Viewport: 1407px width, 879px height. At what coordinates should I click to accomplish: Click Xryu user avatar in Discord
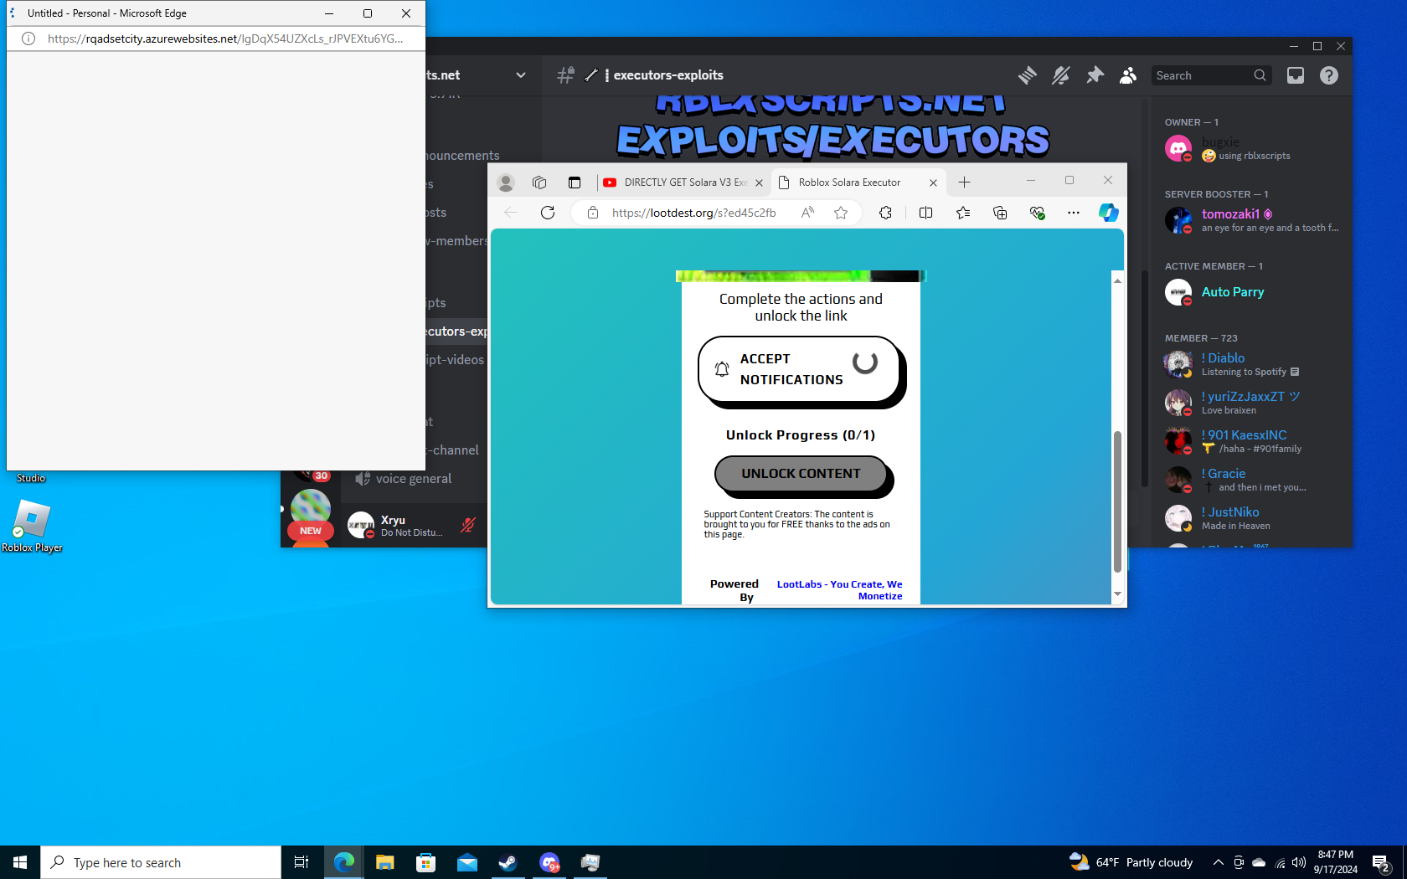(361, 525)
